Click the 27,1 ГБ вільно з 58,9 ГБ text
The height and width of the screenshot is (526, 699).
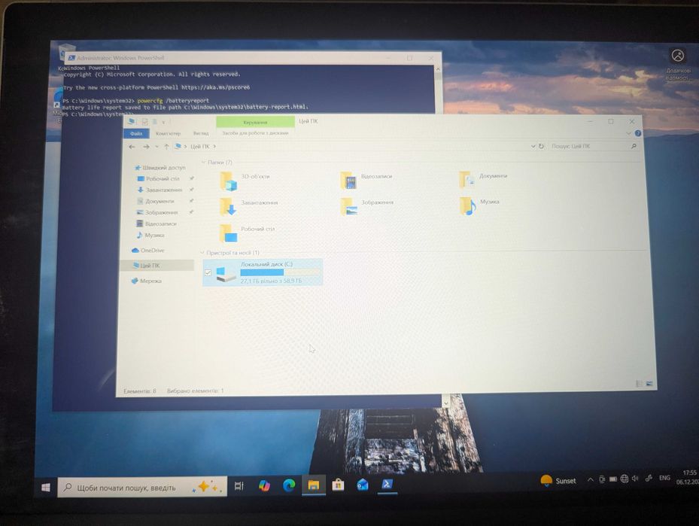pos(271,281)
